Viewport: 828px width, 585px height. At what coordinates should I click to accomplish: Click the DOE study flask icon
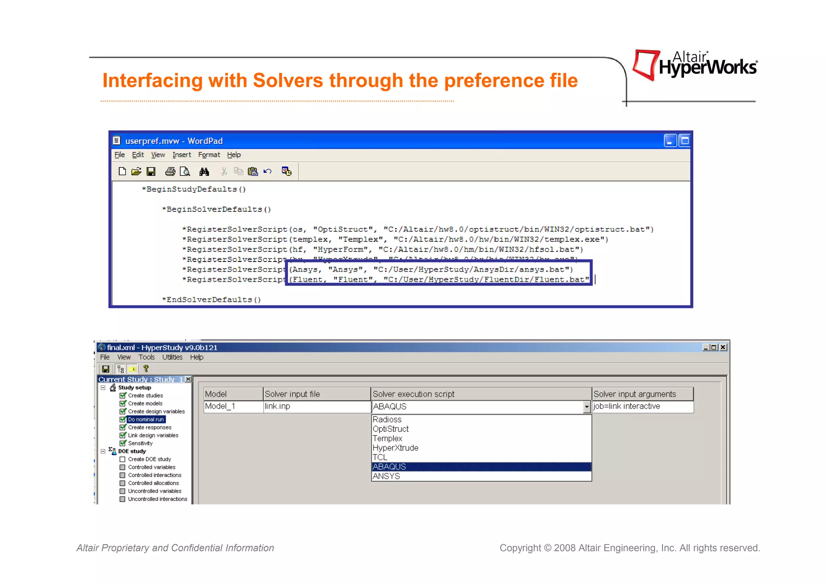[x=113, y=451]
